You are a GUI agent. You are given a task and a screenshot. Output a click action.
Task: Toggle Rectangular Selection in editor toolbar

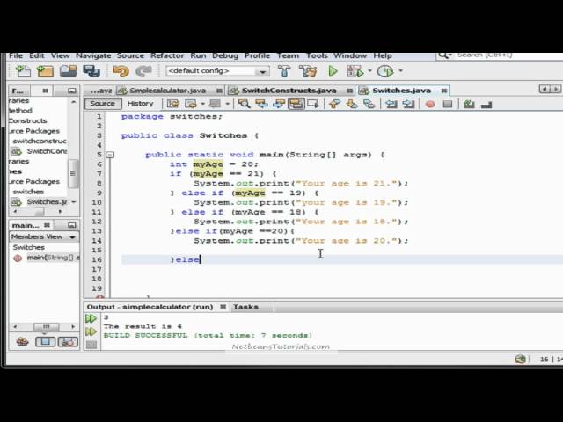(x=313, y=104)
